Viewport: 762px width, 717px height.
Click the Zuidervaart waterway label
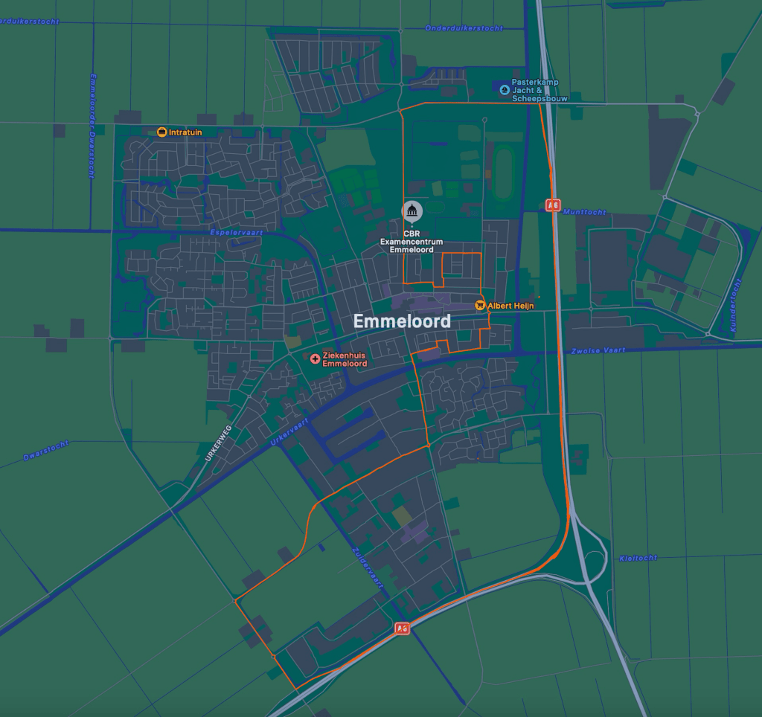367,568
